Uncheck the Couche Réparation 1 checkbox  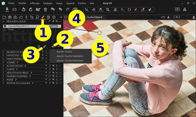[5, 26]
